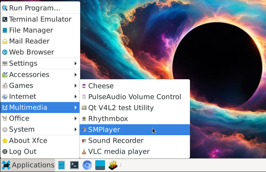
Task: Open Cheese webcam application
Action: [101, 86]
